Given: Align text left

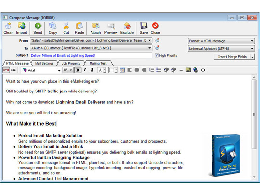Looking at the screenshot, I should [x=130, y=70].
